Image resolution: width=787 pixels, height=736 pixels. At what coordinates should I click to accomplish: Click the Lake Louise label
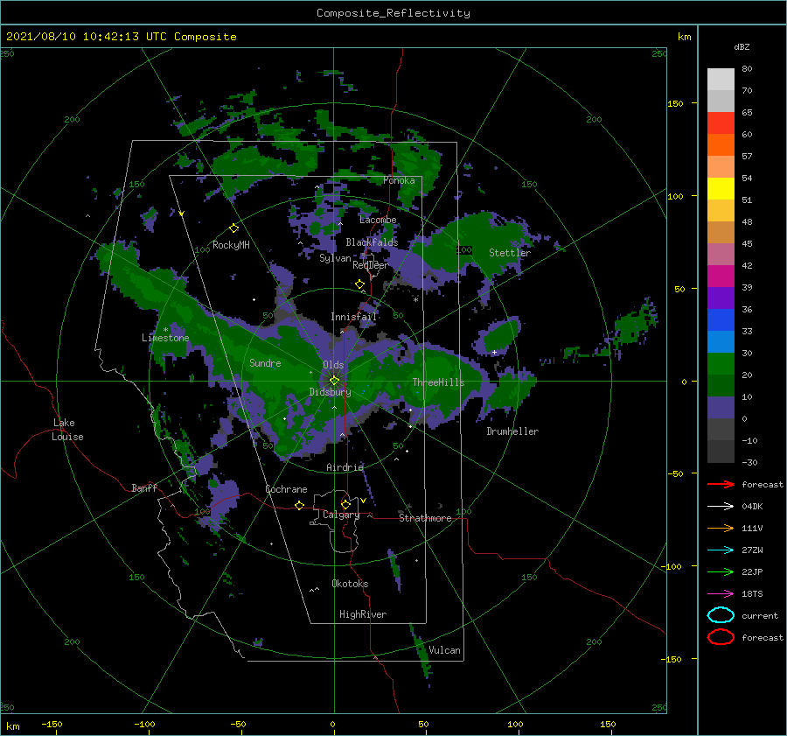tap(67, 430)
